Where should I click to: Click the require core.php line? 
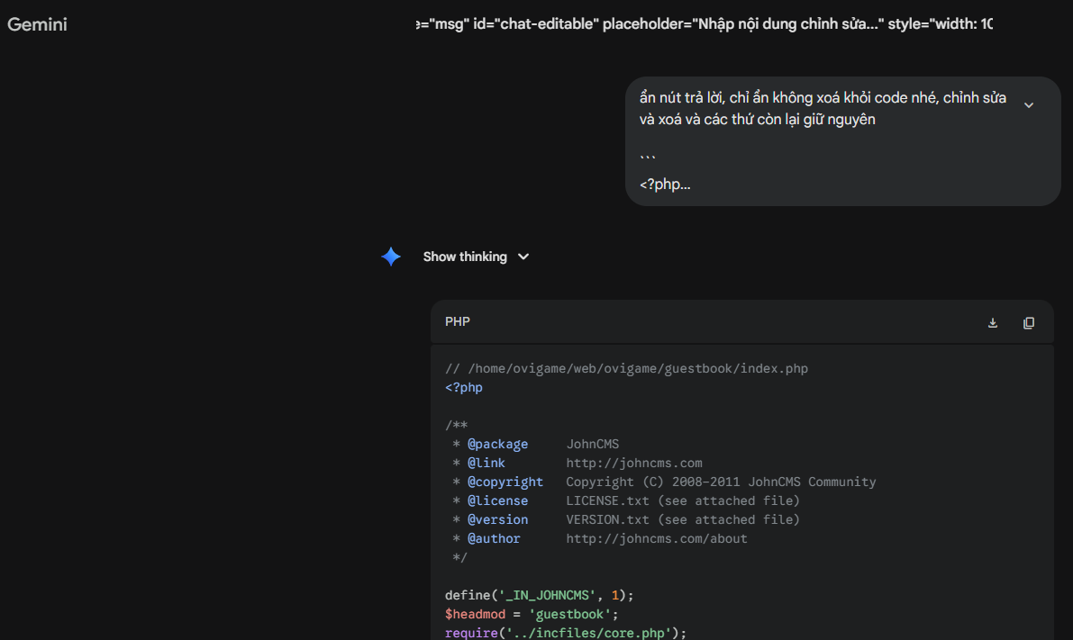[565, 633]
